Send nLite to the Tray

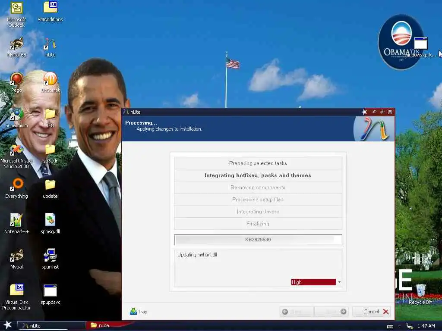click(x=139, y=312)
